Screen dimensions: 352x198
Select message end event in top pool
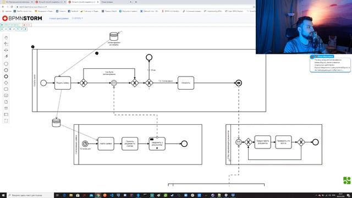click(x=239, y=83)
